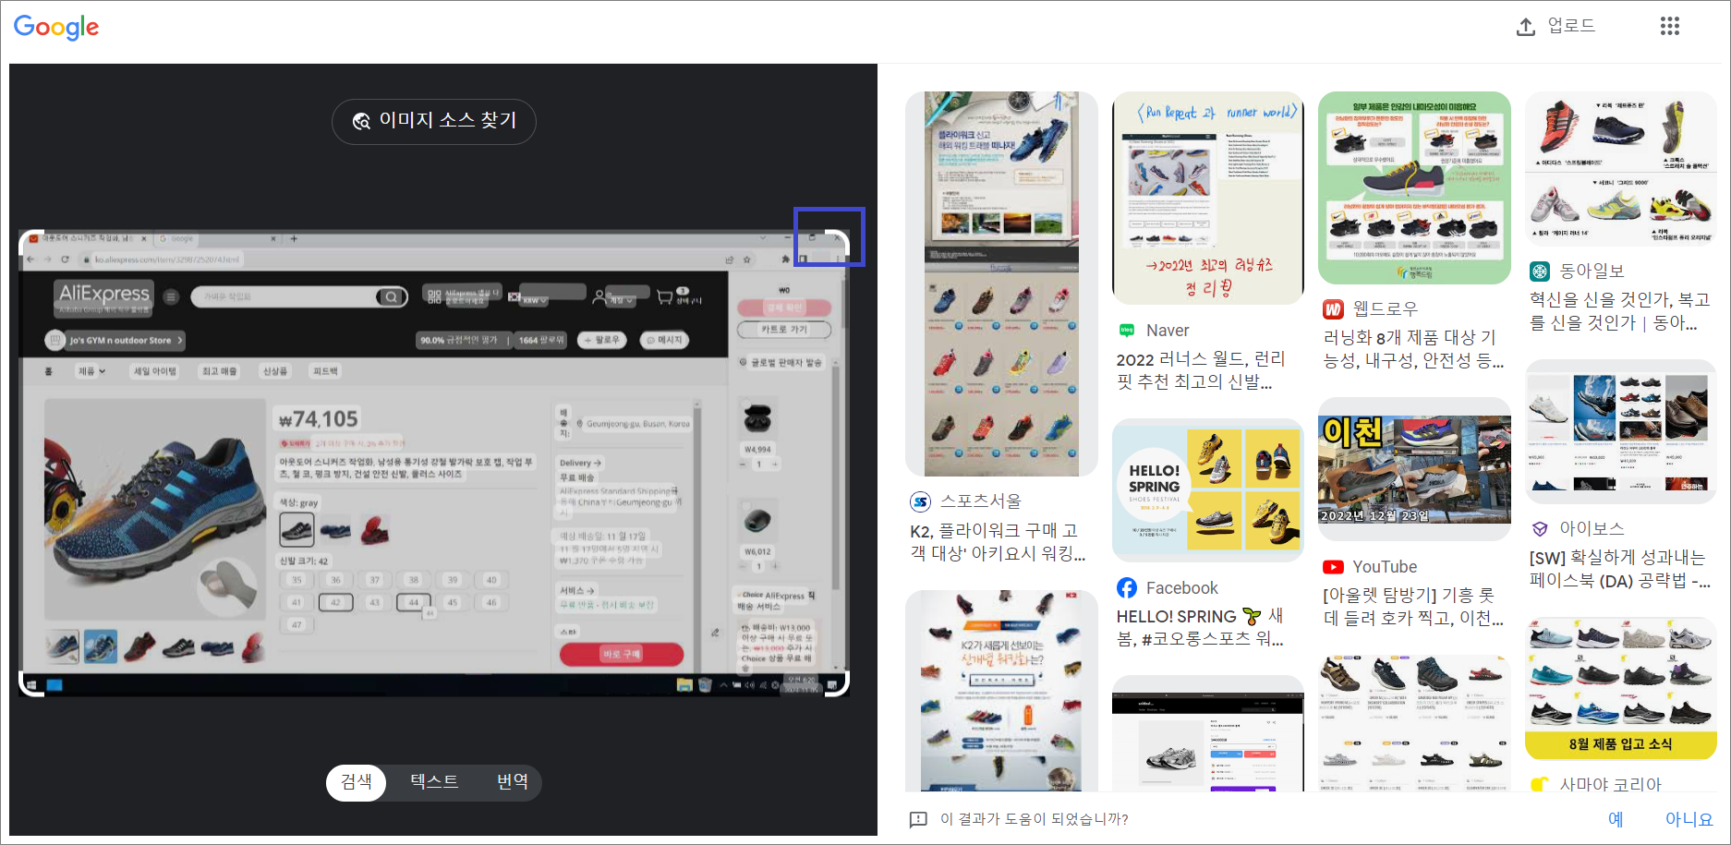Open the 'K2, 플라이워크 구매 고객 대상' result title
The width and height of the screenshot is (1731, 845).
pyautogui.click(x=998, y=542)
